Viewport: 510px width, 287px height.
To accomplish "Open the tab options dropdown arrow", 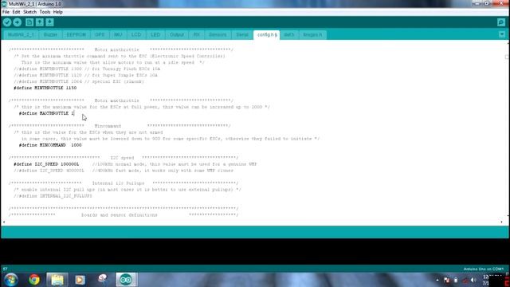I will [x=502, y=34].
